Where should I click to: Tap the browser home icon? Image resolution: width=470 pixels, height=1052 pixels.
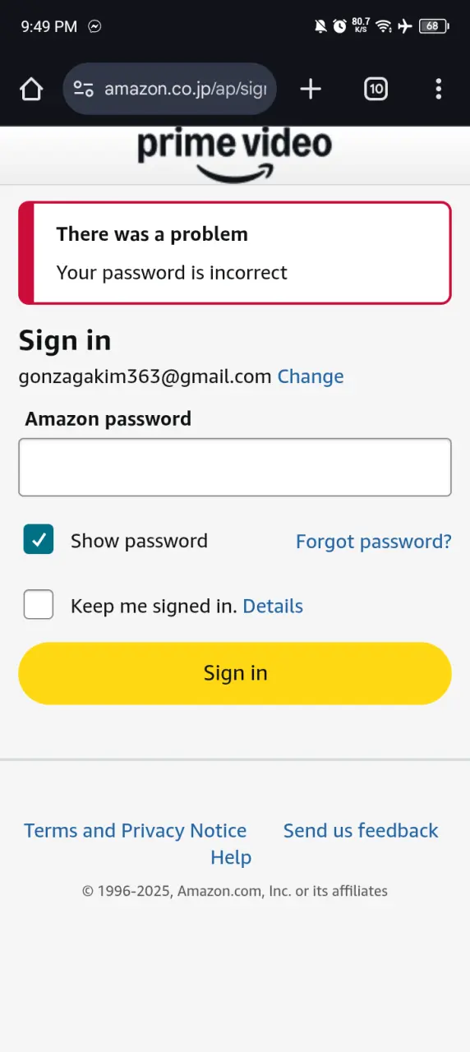(x=31, y=89)
